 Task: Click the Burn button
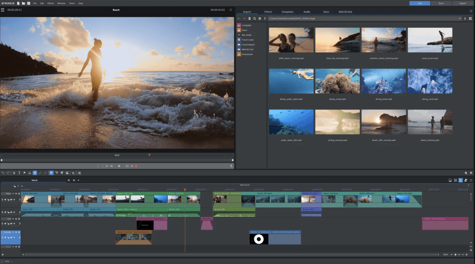[441, 3]
